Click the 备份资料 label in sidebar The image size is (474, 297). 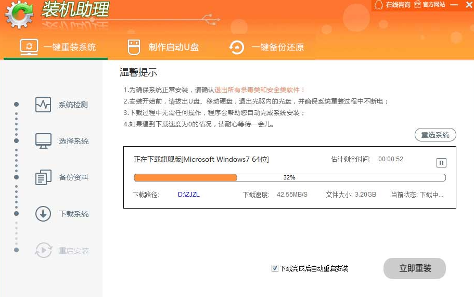(x=73, y=177)
